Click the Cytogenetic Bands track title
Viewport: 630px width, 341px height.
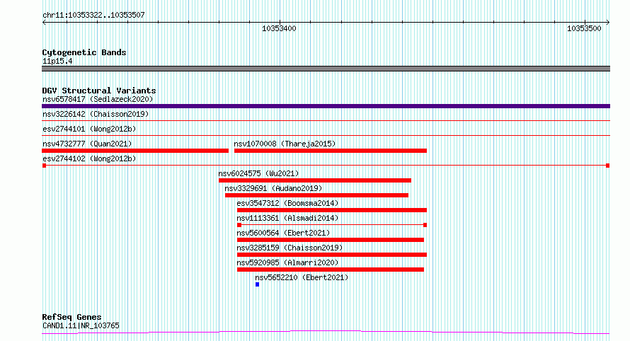(x=84, y=52)
